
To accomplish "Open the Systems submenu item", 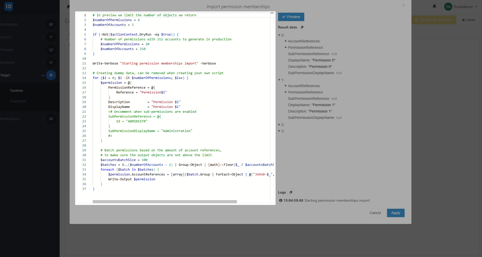I will click(x=17, y=91).
